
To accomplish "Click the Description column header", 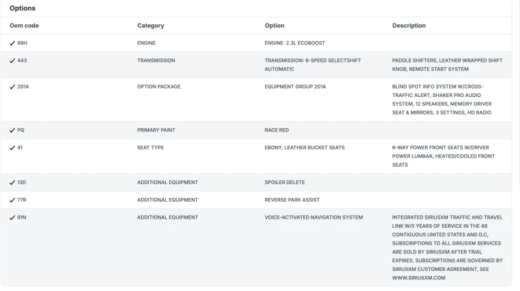I will 409,25.
